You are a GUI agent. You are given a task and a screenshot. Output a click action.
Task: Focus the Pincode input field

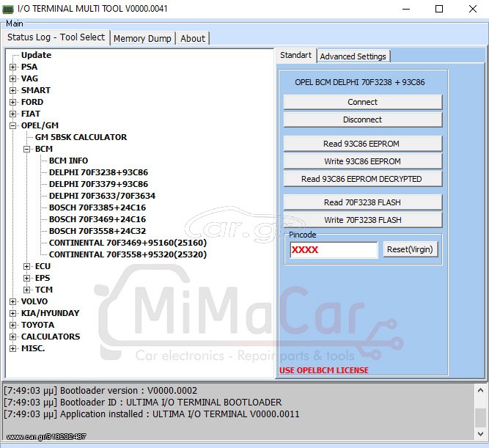[x=334, y=249]
